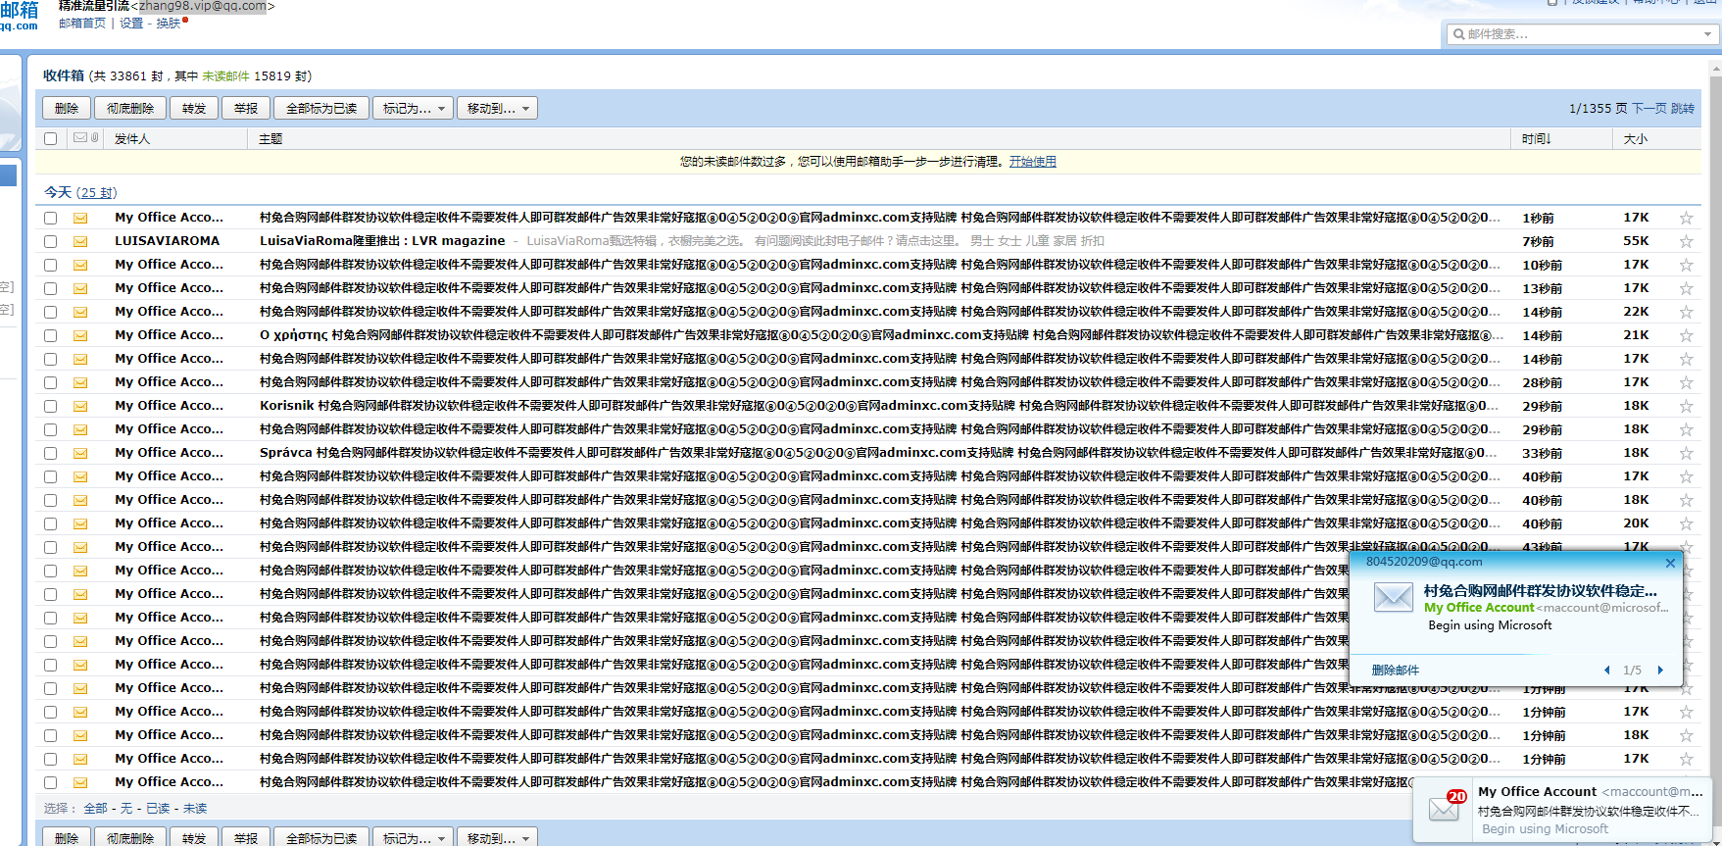Open the LuisaViaRoma LVR magazine email subject
Image resolution: width=1722 pixels, height=846 pixels.
click(x=382, y=241)
